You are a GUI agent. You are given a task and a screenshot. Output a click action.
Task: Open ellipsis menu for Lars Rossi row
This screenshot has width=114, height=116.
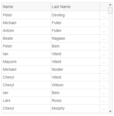click(104, 101)
